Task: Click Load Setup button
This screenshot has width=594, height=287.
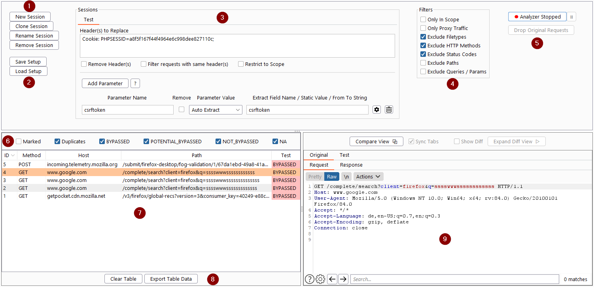Action: [28, 71]
